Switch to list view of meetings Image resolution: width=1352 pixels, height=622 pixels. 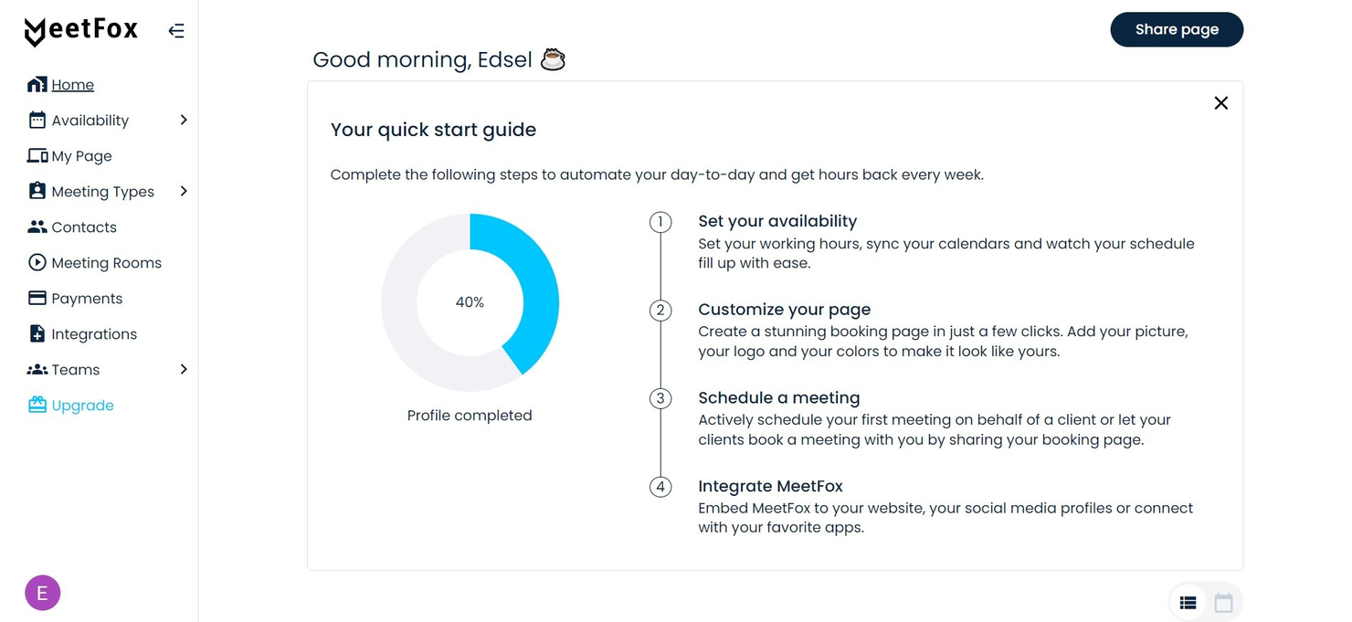[1188, 602]
